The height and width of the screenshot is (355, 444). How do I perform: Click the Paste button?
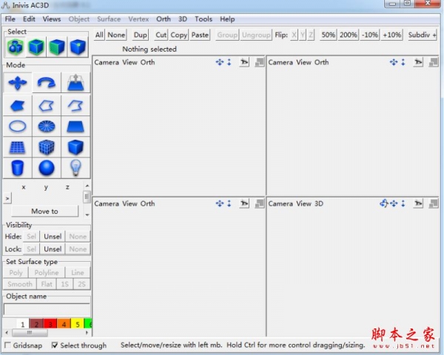(200, 35)
